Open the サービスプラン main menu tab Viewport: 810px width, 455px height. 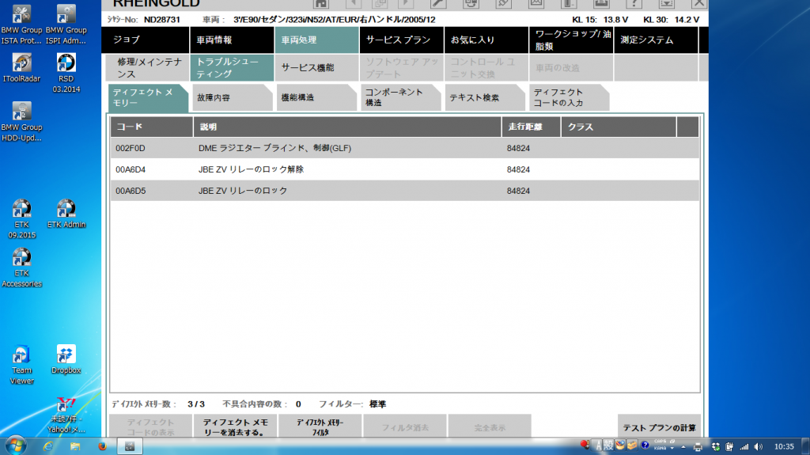[401, 40]
